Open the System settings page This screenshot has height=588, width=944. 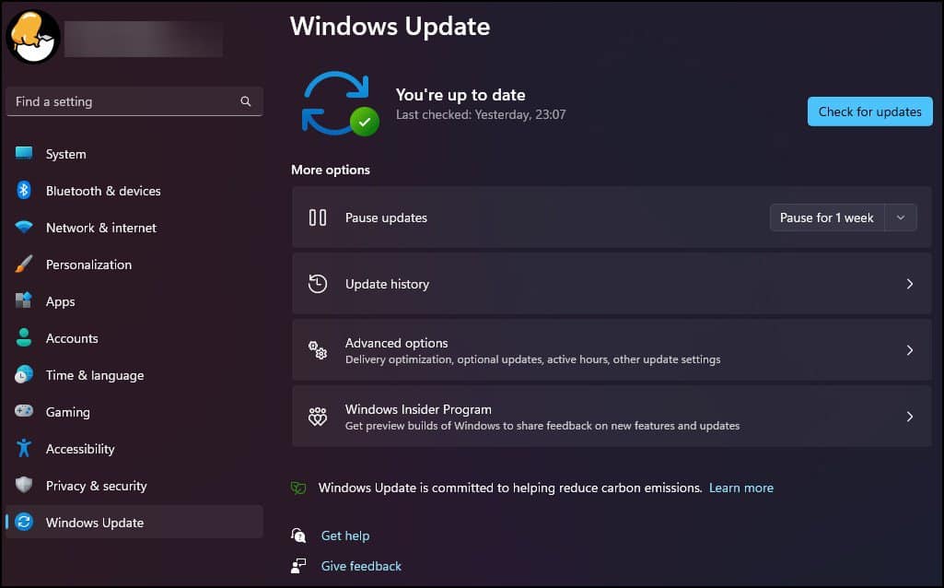(134, 154)
